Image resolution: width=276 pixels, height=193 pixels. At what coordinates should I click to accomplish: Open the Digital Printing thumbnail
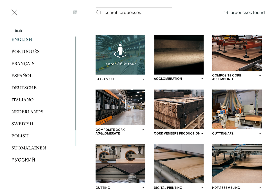click(179, 164)
